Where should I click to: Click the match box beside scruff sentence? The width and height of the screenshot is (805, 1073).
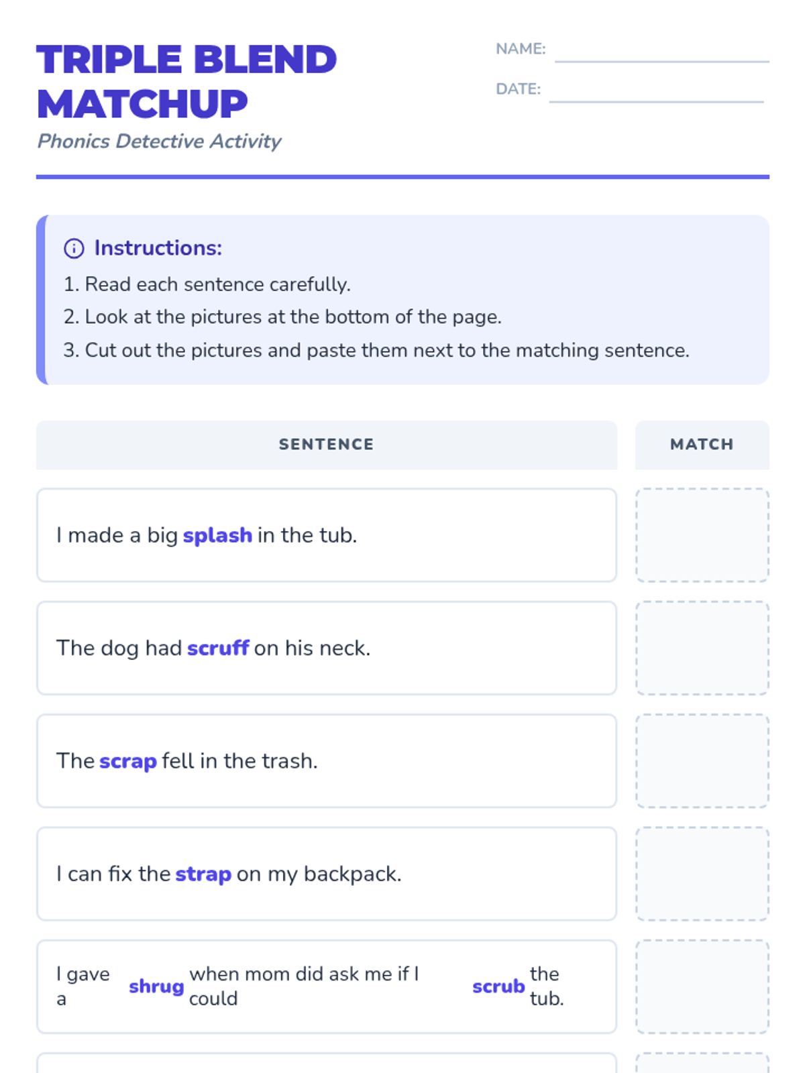pos(702,648)
